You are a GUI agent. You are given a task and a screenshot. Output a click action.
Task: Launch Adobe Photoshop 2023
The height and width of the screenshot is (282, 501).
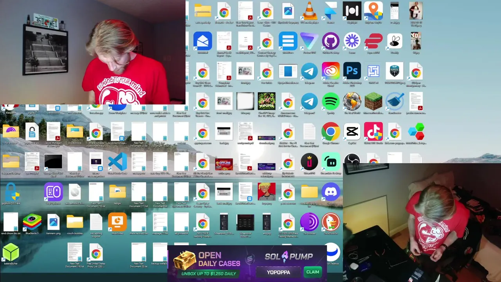pos(352,71)
